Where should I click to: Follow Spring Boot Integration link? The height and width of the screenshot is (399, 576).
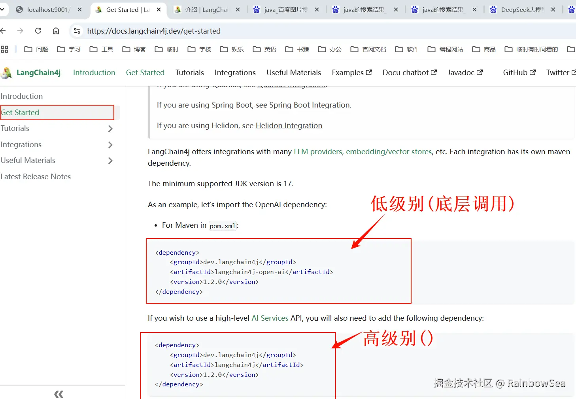[310, 105]
